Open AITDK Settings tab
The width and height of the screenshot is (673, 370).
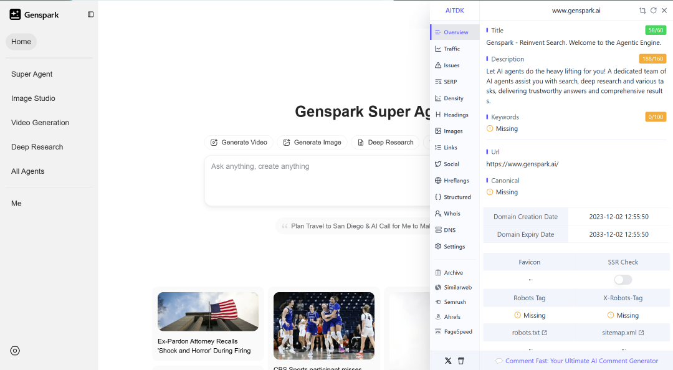[454, 247]
